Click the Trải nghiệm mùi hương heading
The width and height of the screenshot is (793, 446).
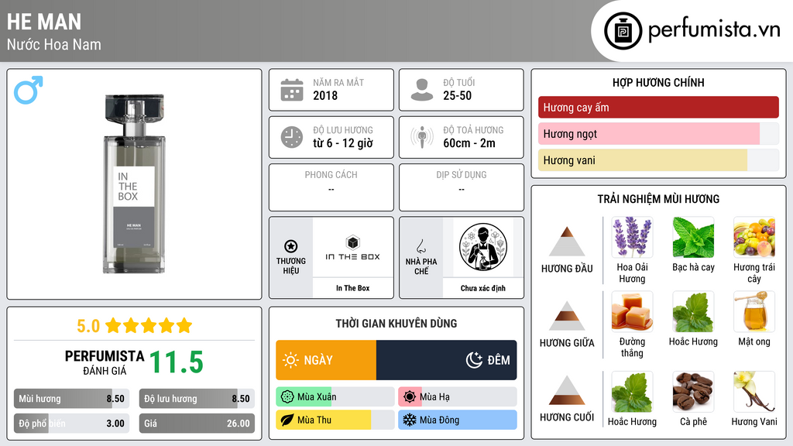[x=658, y=199]
